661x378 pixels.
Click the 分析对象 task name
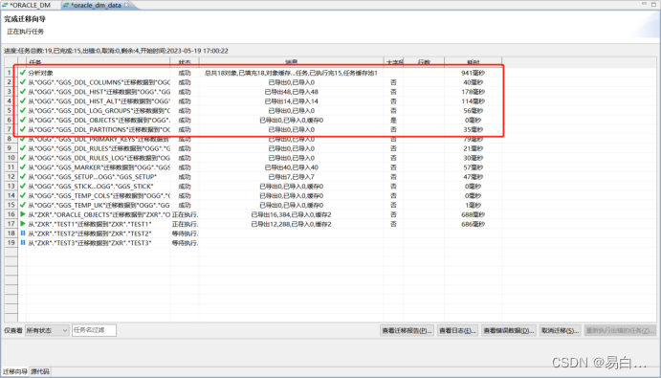[41, 73]
